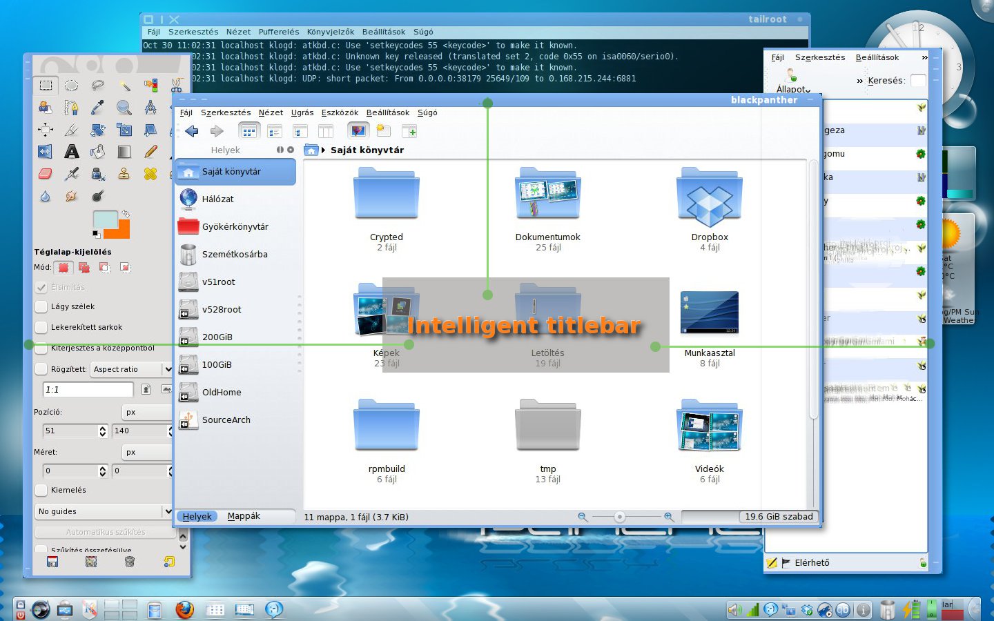
Task: Click the position X stepper showing 51
Action: pos(103,431)
